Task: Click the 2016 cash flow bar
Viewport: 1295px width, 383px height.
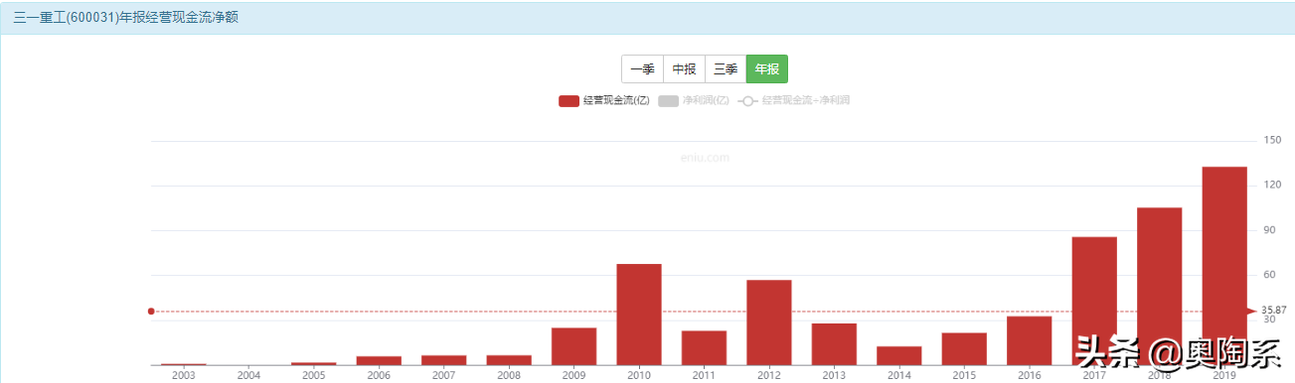Action: click(x=1030, y=340)
